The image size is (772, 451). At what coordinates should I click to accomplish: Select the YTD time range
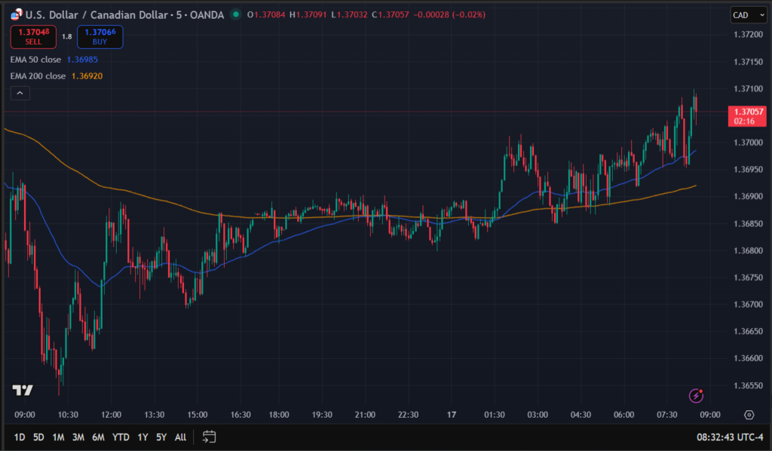pyautogui.click(x=121, y=437)
